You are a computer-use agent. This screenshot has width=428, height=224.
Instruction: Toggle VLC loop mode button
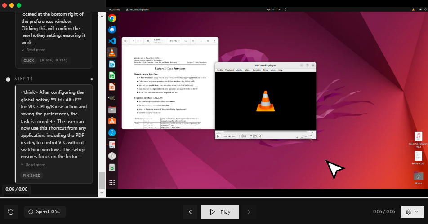pos(255,136)
